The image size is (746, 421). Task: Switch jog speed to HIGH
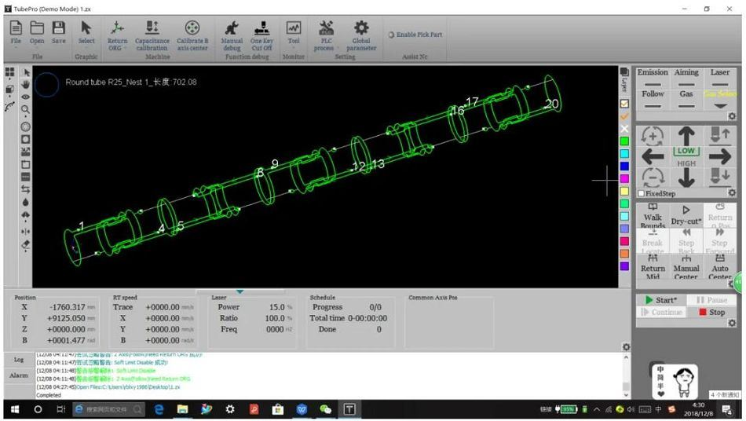point(686,163)
